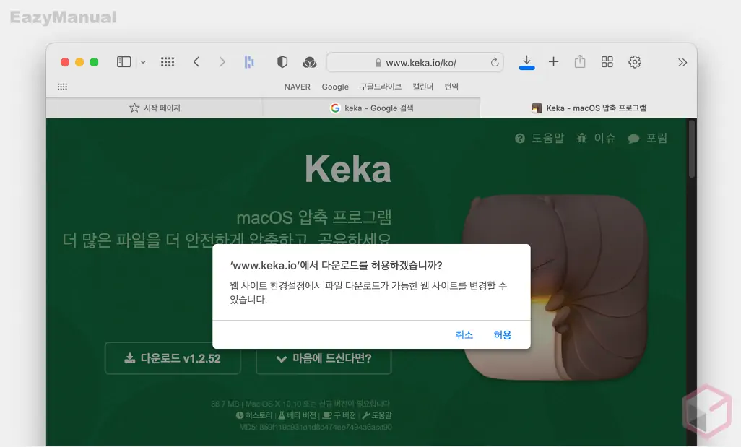Click the three-circles extension icon
This screenshot has height=447, width=741.
tap(310, 62)
